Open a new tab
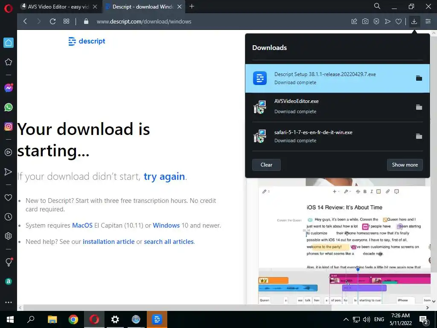The height and width of the screenshot is (328, 437). [x=192, y=6]
